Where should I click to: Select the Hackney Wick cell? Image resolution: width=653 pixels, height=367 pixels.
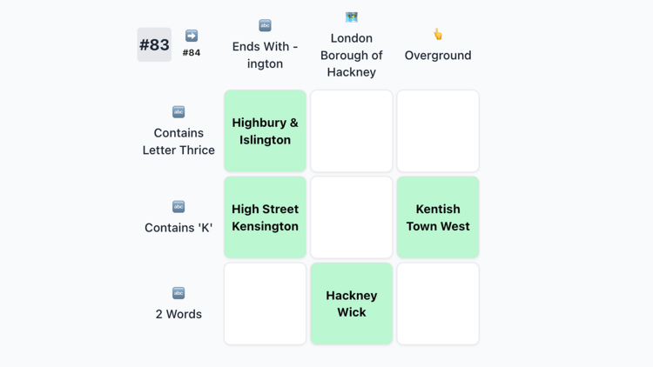click(x=352, y=304)
